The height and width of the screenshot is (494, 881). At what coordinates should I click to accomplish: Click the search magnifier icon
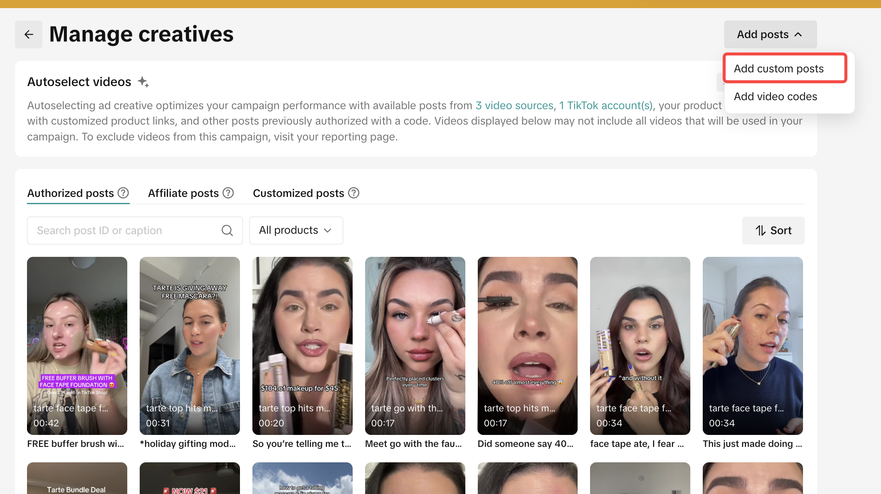[x=227, y=230]
